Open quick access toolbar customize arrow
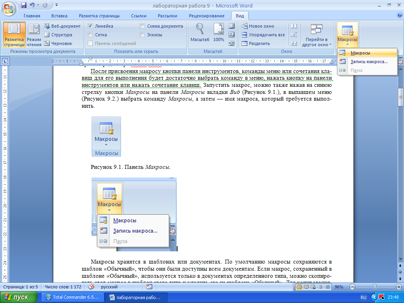 57,5
